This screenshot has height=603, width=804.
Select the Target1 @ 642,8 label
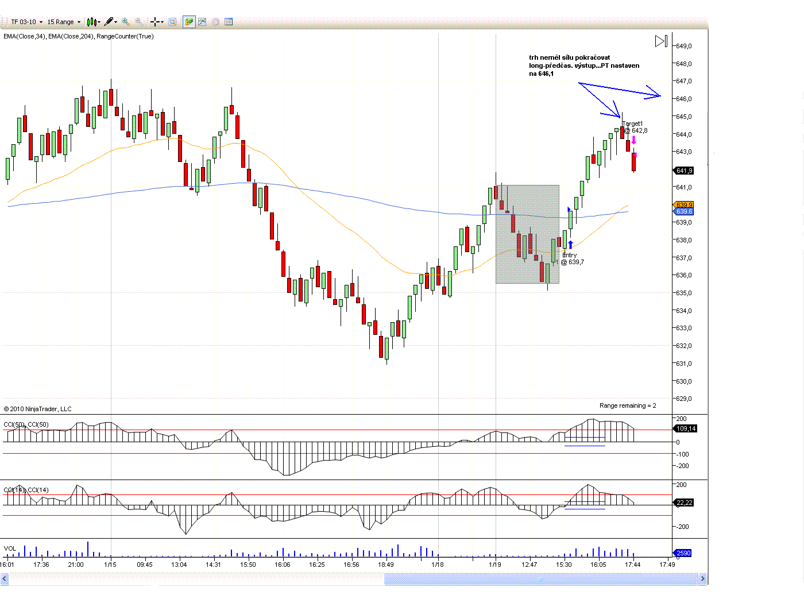(635, 127)
